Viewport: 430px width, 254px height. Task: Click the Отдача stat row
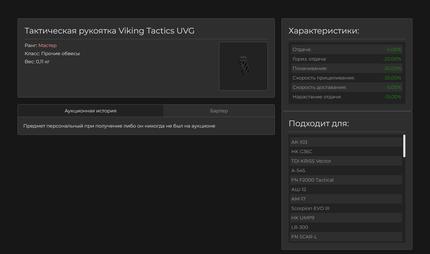coord(347,49)
